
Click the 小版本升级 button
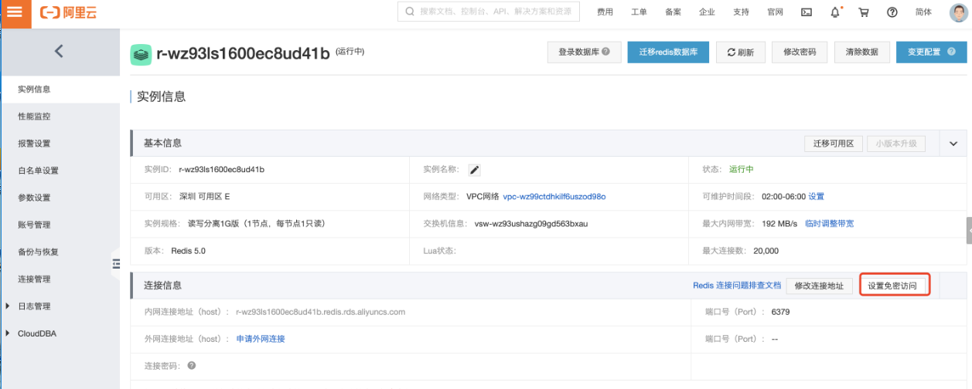(895, 144)
